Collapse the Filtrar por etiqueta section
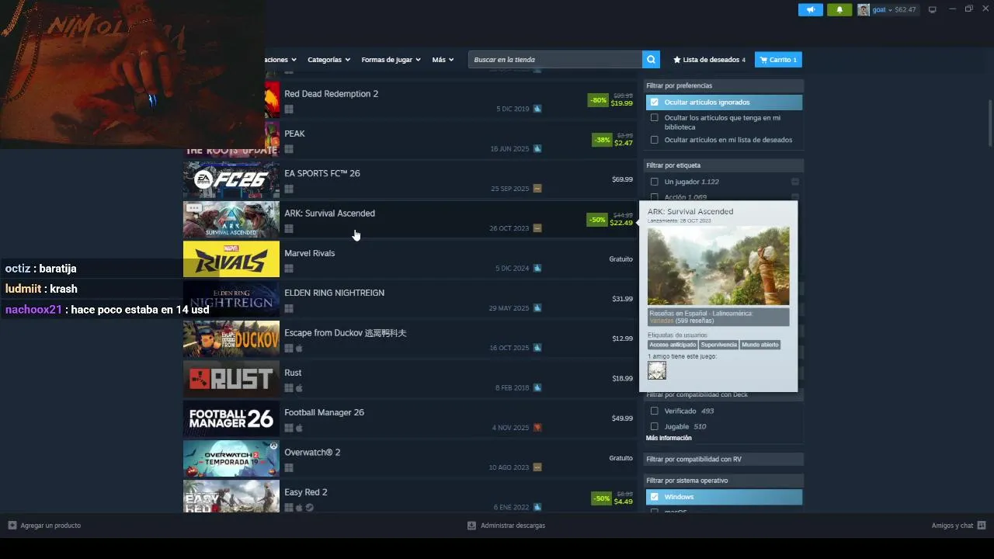The height and width of the screenshot is (559, 994). 724,165
